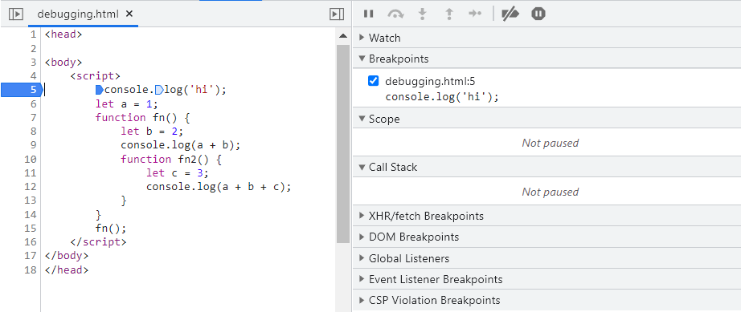Click the debugging.html:5 breakpoint entry
Screen dimensions: 741x312
[x=431, y=81]
